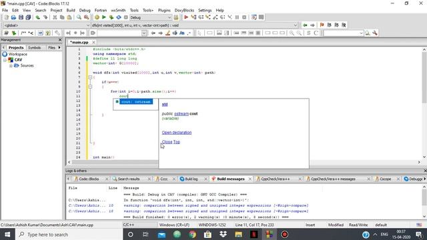Viewport: 427px width, 240px height.
Task: Open the Debug menu
Action: pos(85,11)
